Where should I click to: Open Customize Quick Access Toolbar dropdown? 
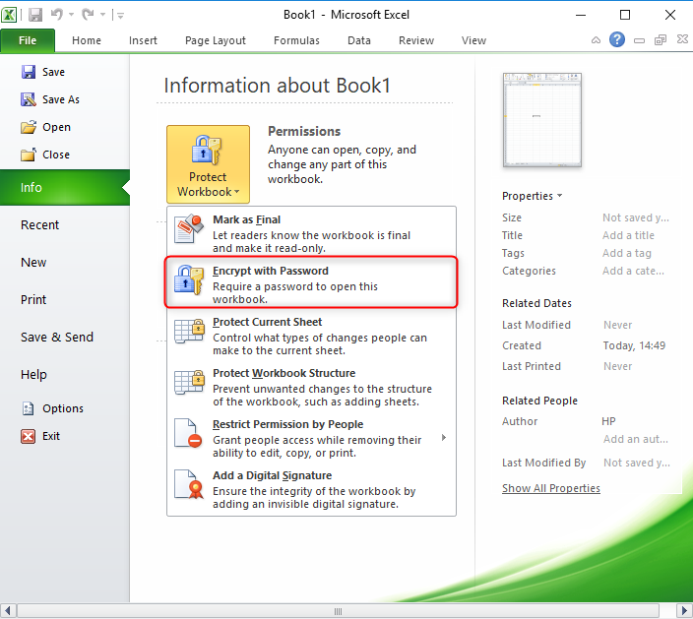120,16
